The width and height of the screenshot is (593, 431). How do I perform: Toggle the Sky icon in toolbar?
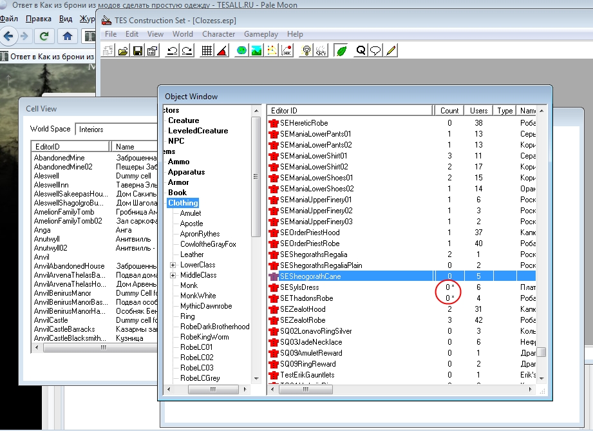click(x=321, y=51)
